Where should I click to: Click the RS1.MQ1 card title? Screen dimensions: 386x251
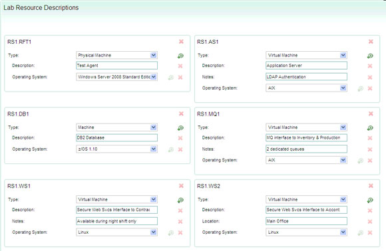(208, 114)
